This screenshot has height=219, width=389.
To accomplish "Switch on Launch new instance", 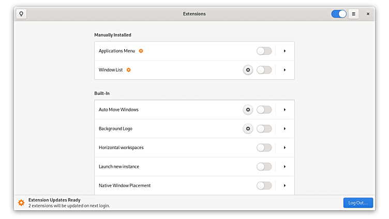I will click(264, 167).
